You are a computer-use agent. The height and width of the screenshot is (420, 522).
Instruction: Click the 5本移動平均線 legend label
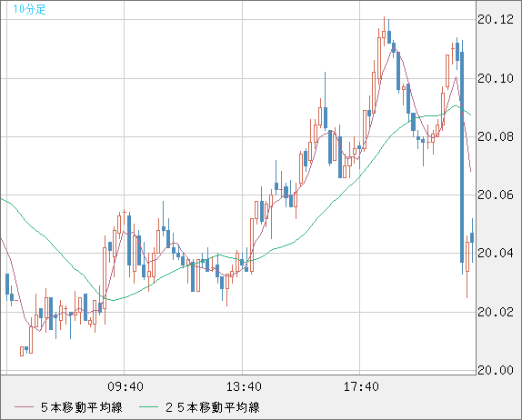[82, 407]
